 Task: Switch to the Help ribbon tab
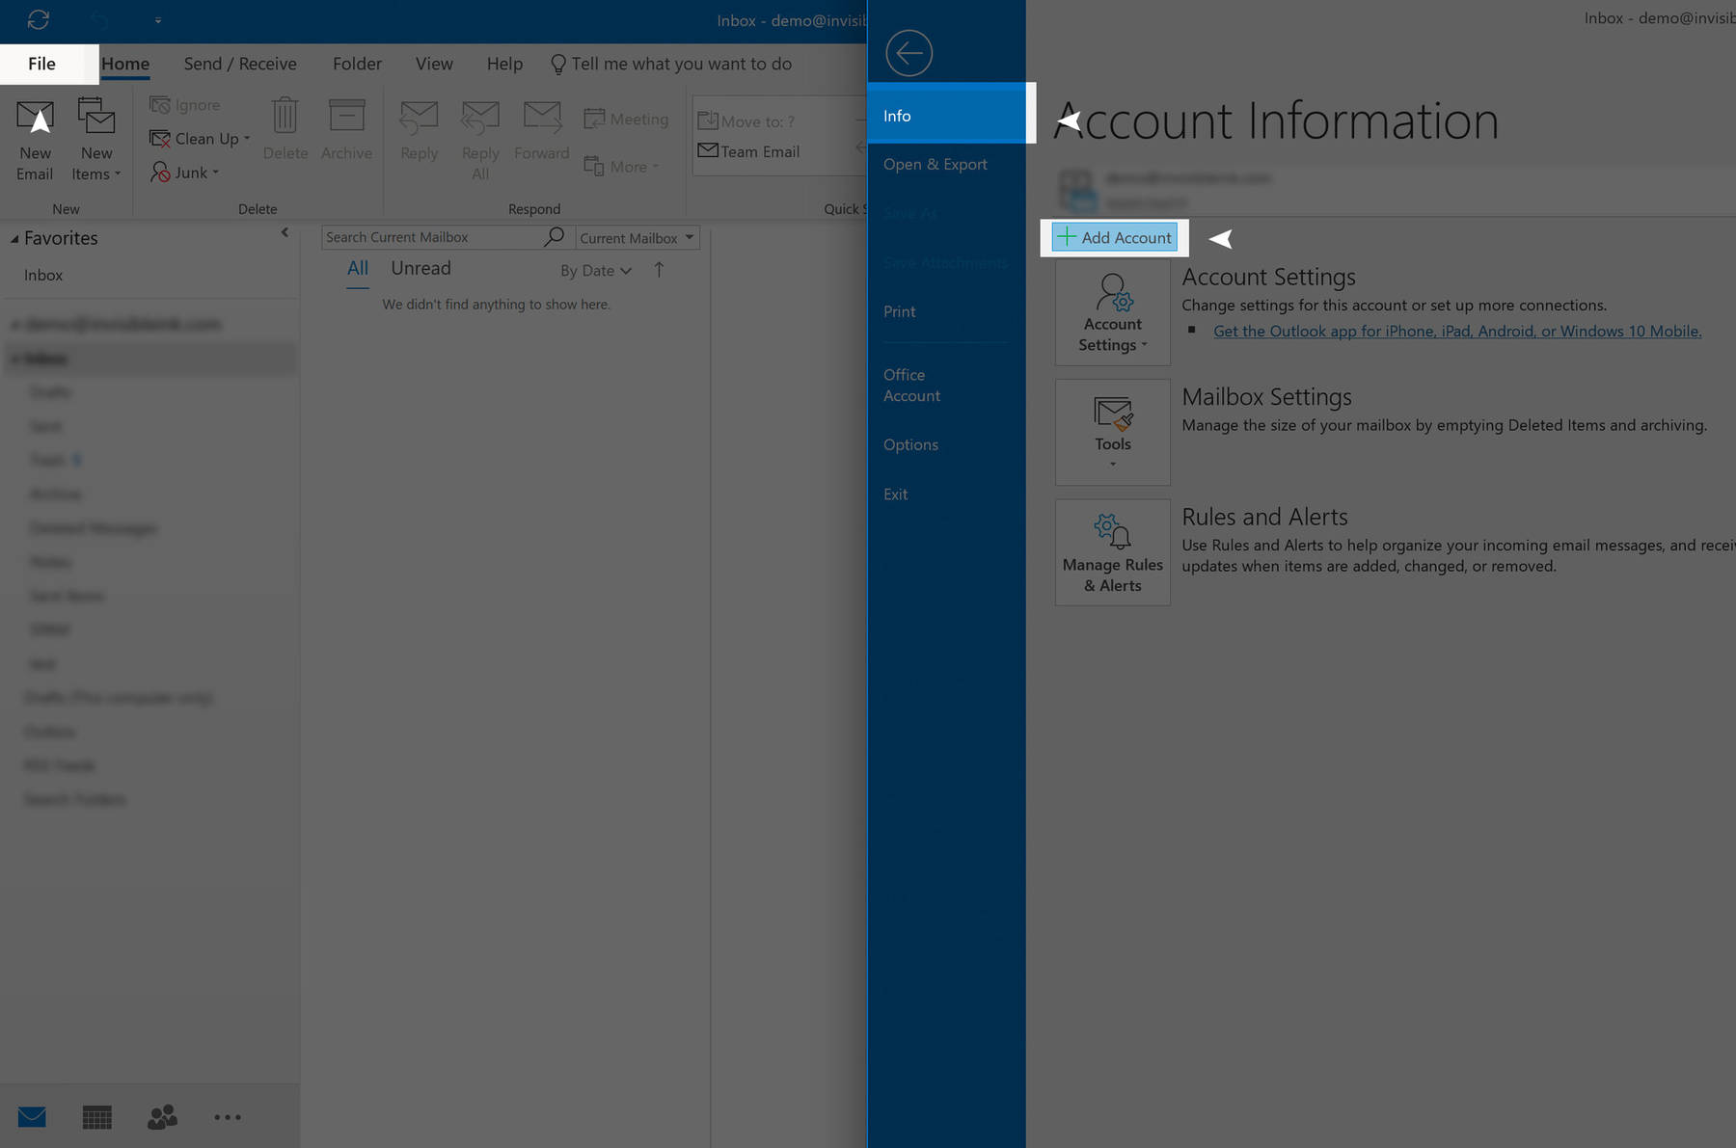[x=504, y=64]
